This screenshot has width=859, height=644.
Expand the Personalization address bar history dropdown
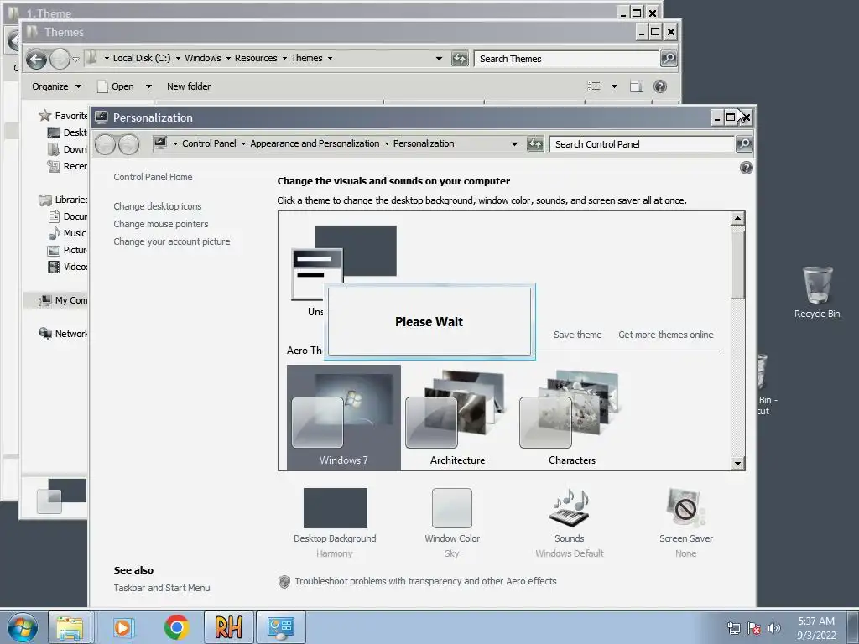pos(514,144)
